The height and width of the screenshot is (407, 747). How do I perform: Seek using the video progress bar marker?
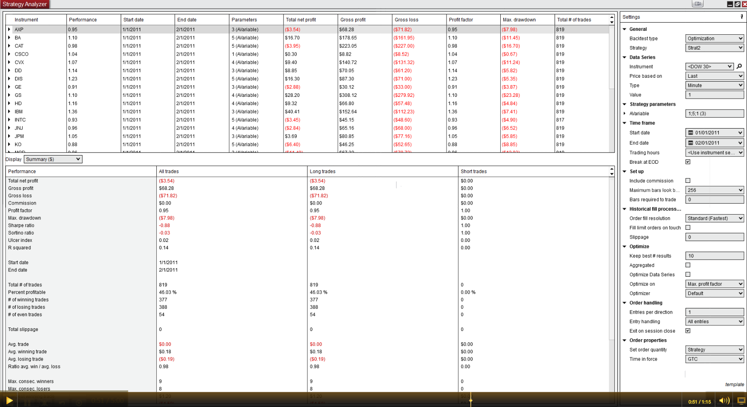point(470,400)
